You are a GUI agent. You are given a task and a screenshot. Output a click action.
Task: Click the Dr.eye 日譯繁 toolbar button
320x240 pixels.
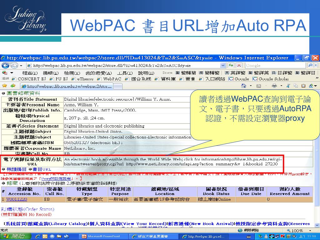point(282,73)
